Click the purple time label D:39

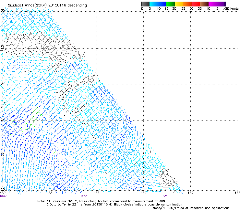click(x=165, y=196)
